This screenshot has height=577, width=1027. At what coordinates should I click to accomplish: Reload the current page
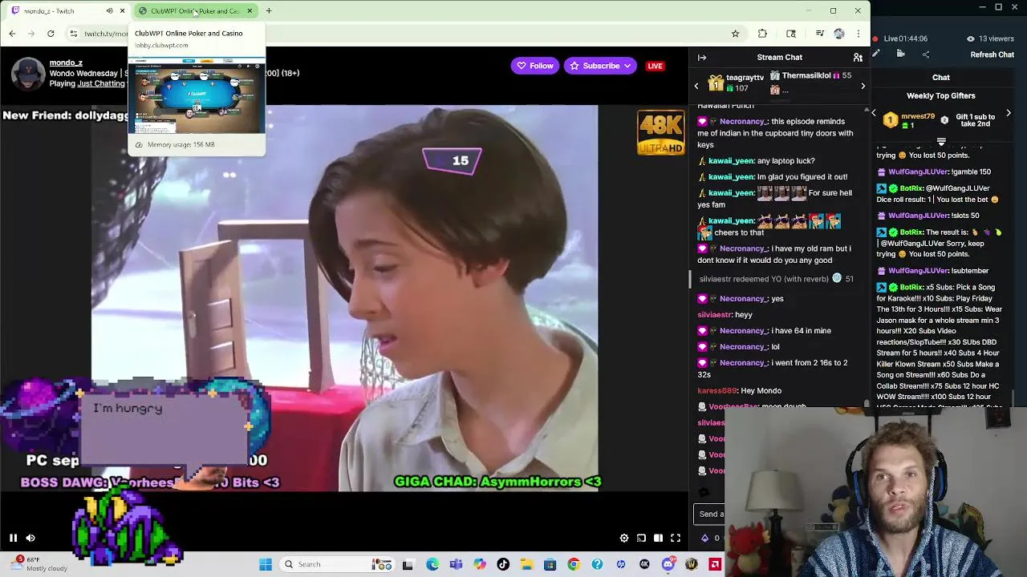[51, 34]
